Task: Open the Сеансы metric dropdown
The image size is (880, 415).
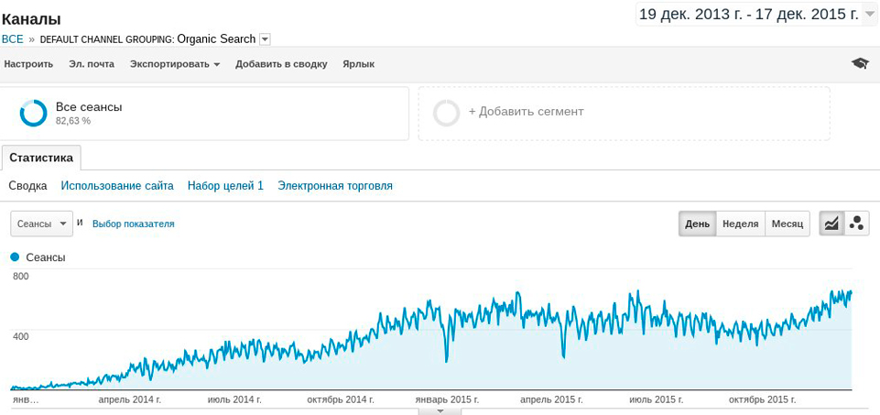Action: tap(41, 224)
